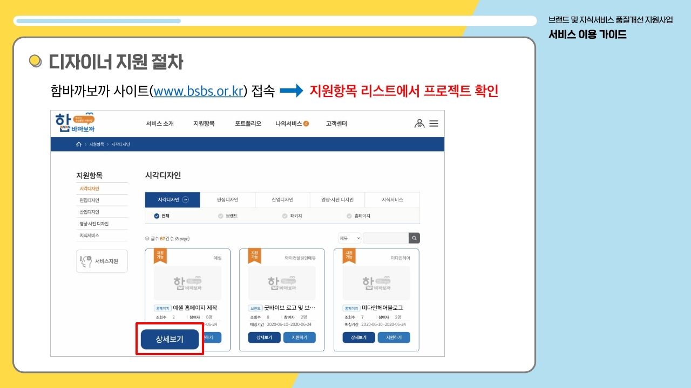Click the 예셀 홈페이지 제작 title
The height and width of the screenshot is (388, 691).
(x=195, y=308)
